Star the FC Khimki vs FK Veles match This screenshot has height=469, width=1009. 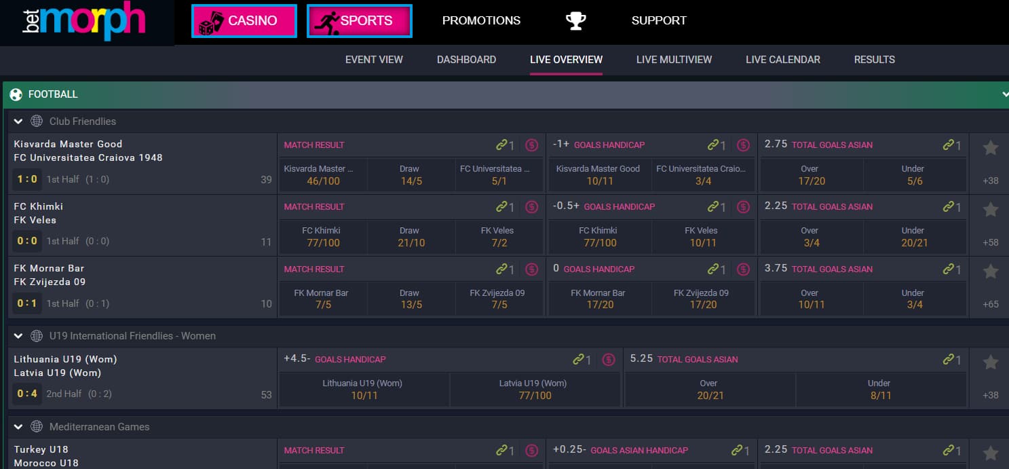point(990,209)
